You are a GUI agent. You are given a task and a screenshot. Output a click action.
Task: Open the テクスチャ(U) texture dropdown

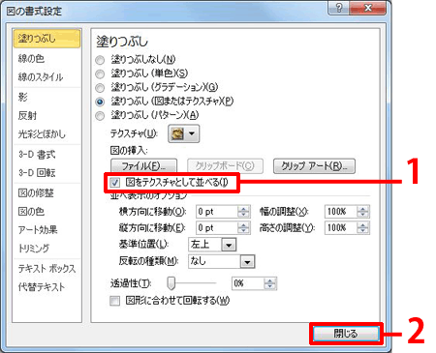point(183,133)
